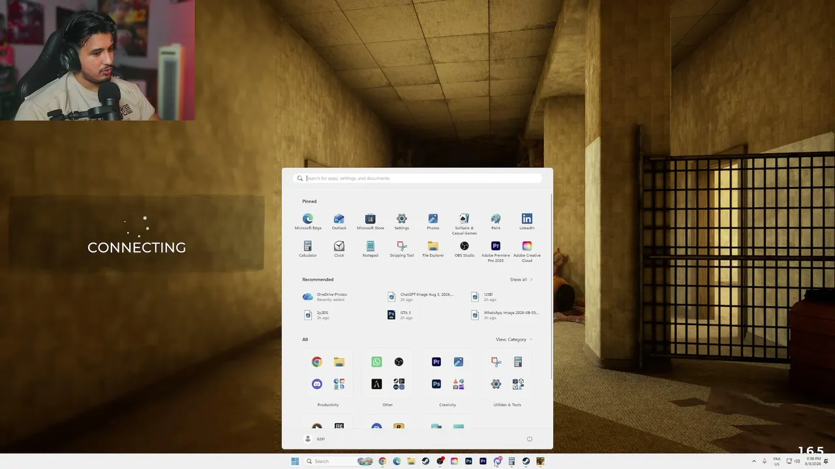Launch WhatsApp in the Other category
This screenshot has height=469, width=835.
tap(376, 362)
